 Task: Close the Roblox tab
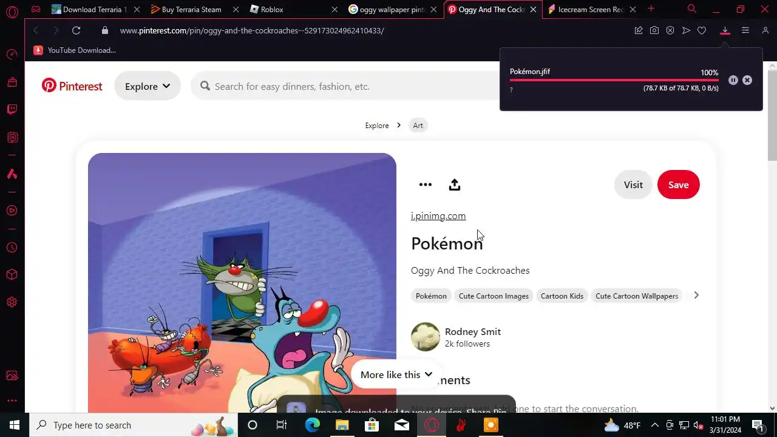tap(335, 9)
